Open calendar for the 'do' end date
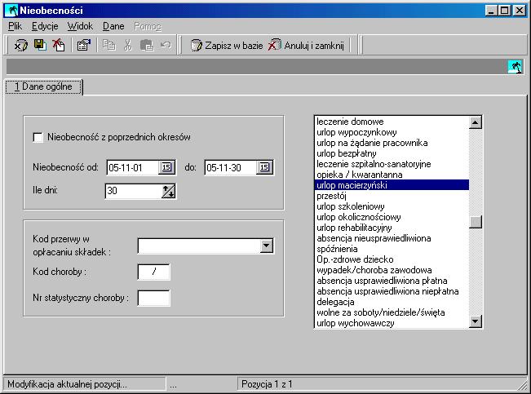The height and width of the screenshot is (394, 531). coord(264,167)
